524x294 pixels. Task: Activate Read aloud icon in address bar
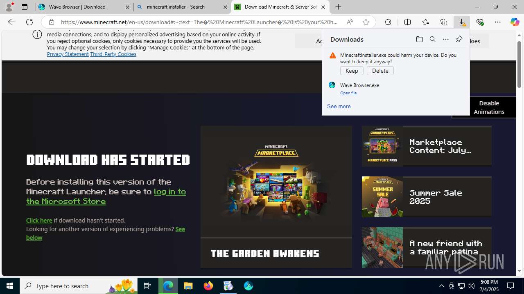350,22
